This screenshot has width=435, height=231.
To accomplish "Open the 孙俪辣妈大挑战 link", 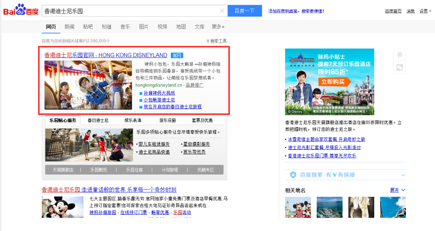I will (x=159, y=93).
